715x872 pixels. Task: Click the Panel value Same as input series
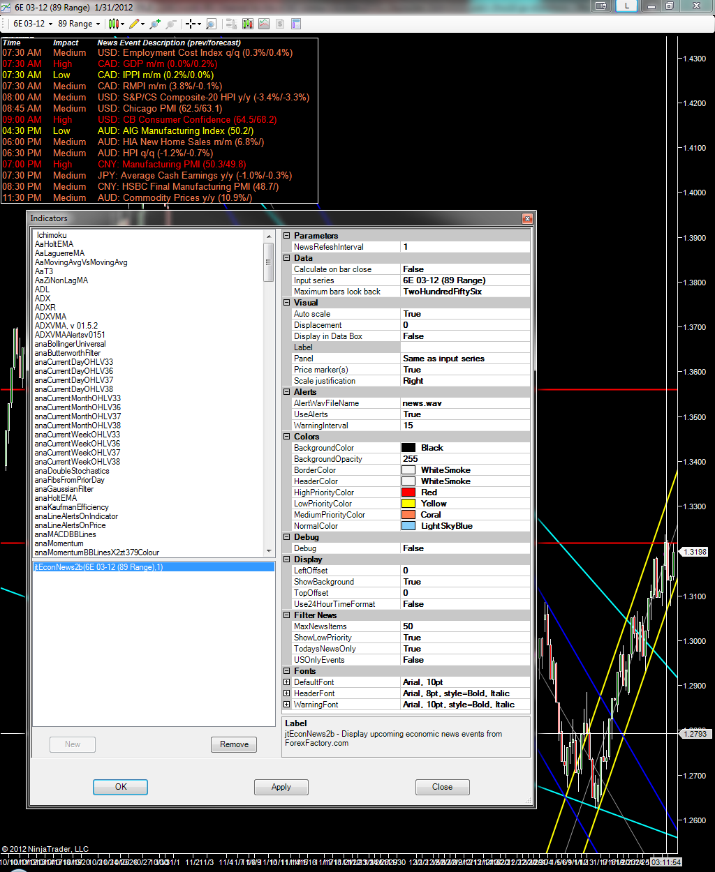click(465, 359)
